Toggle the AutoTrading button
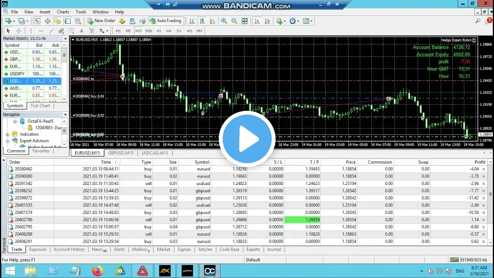The height and width of the screenshot is (278, 494). [x=166, y=21]
